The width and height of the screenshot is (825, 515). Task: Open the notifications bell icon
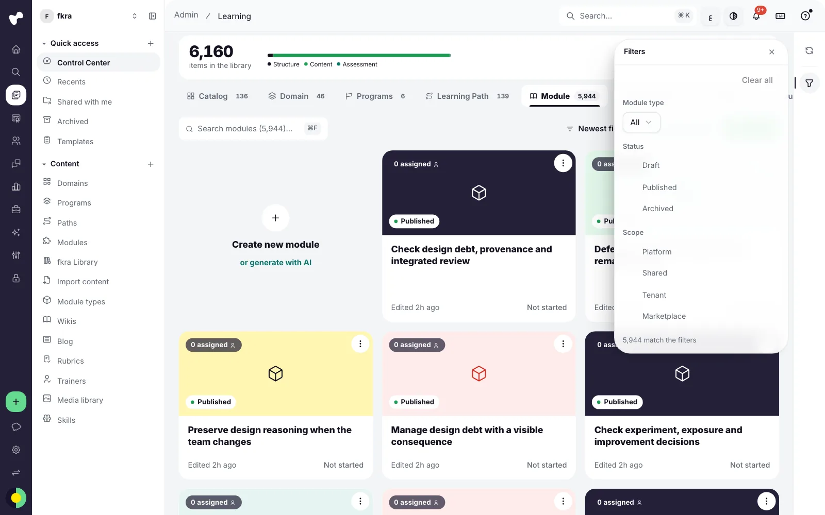pyautogui.click(x=756, y=16)
